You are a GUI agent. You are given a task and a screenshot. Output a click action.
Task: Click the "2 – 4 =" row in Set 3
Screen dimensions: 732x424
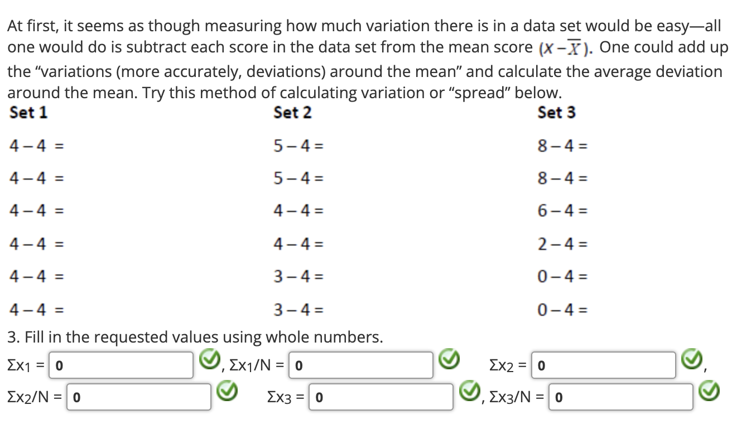[x=563, y=243]
